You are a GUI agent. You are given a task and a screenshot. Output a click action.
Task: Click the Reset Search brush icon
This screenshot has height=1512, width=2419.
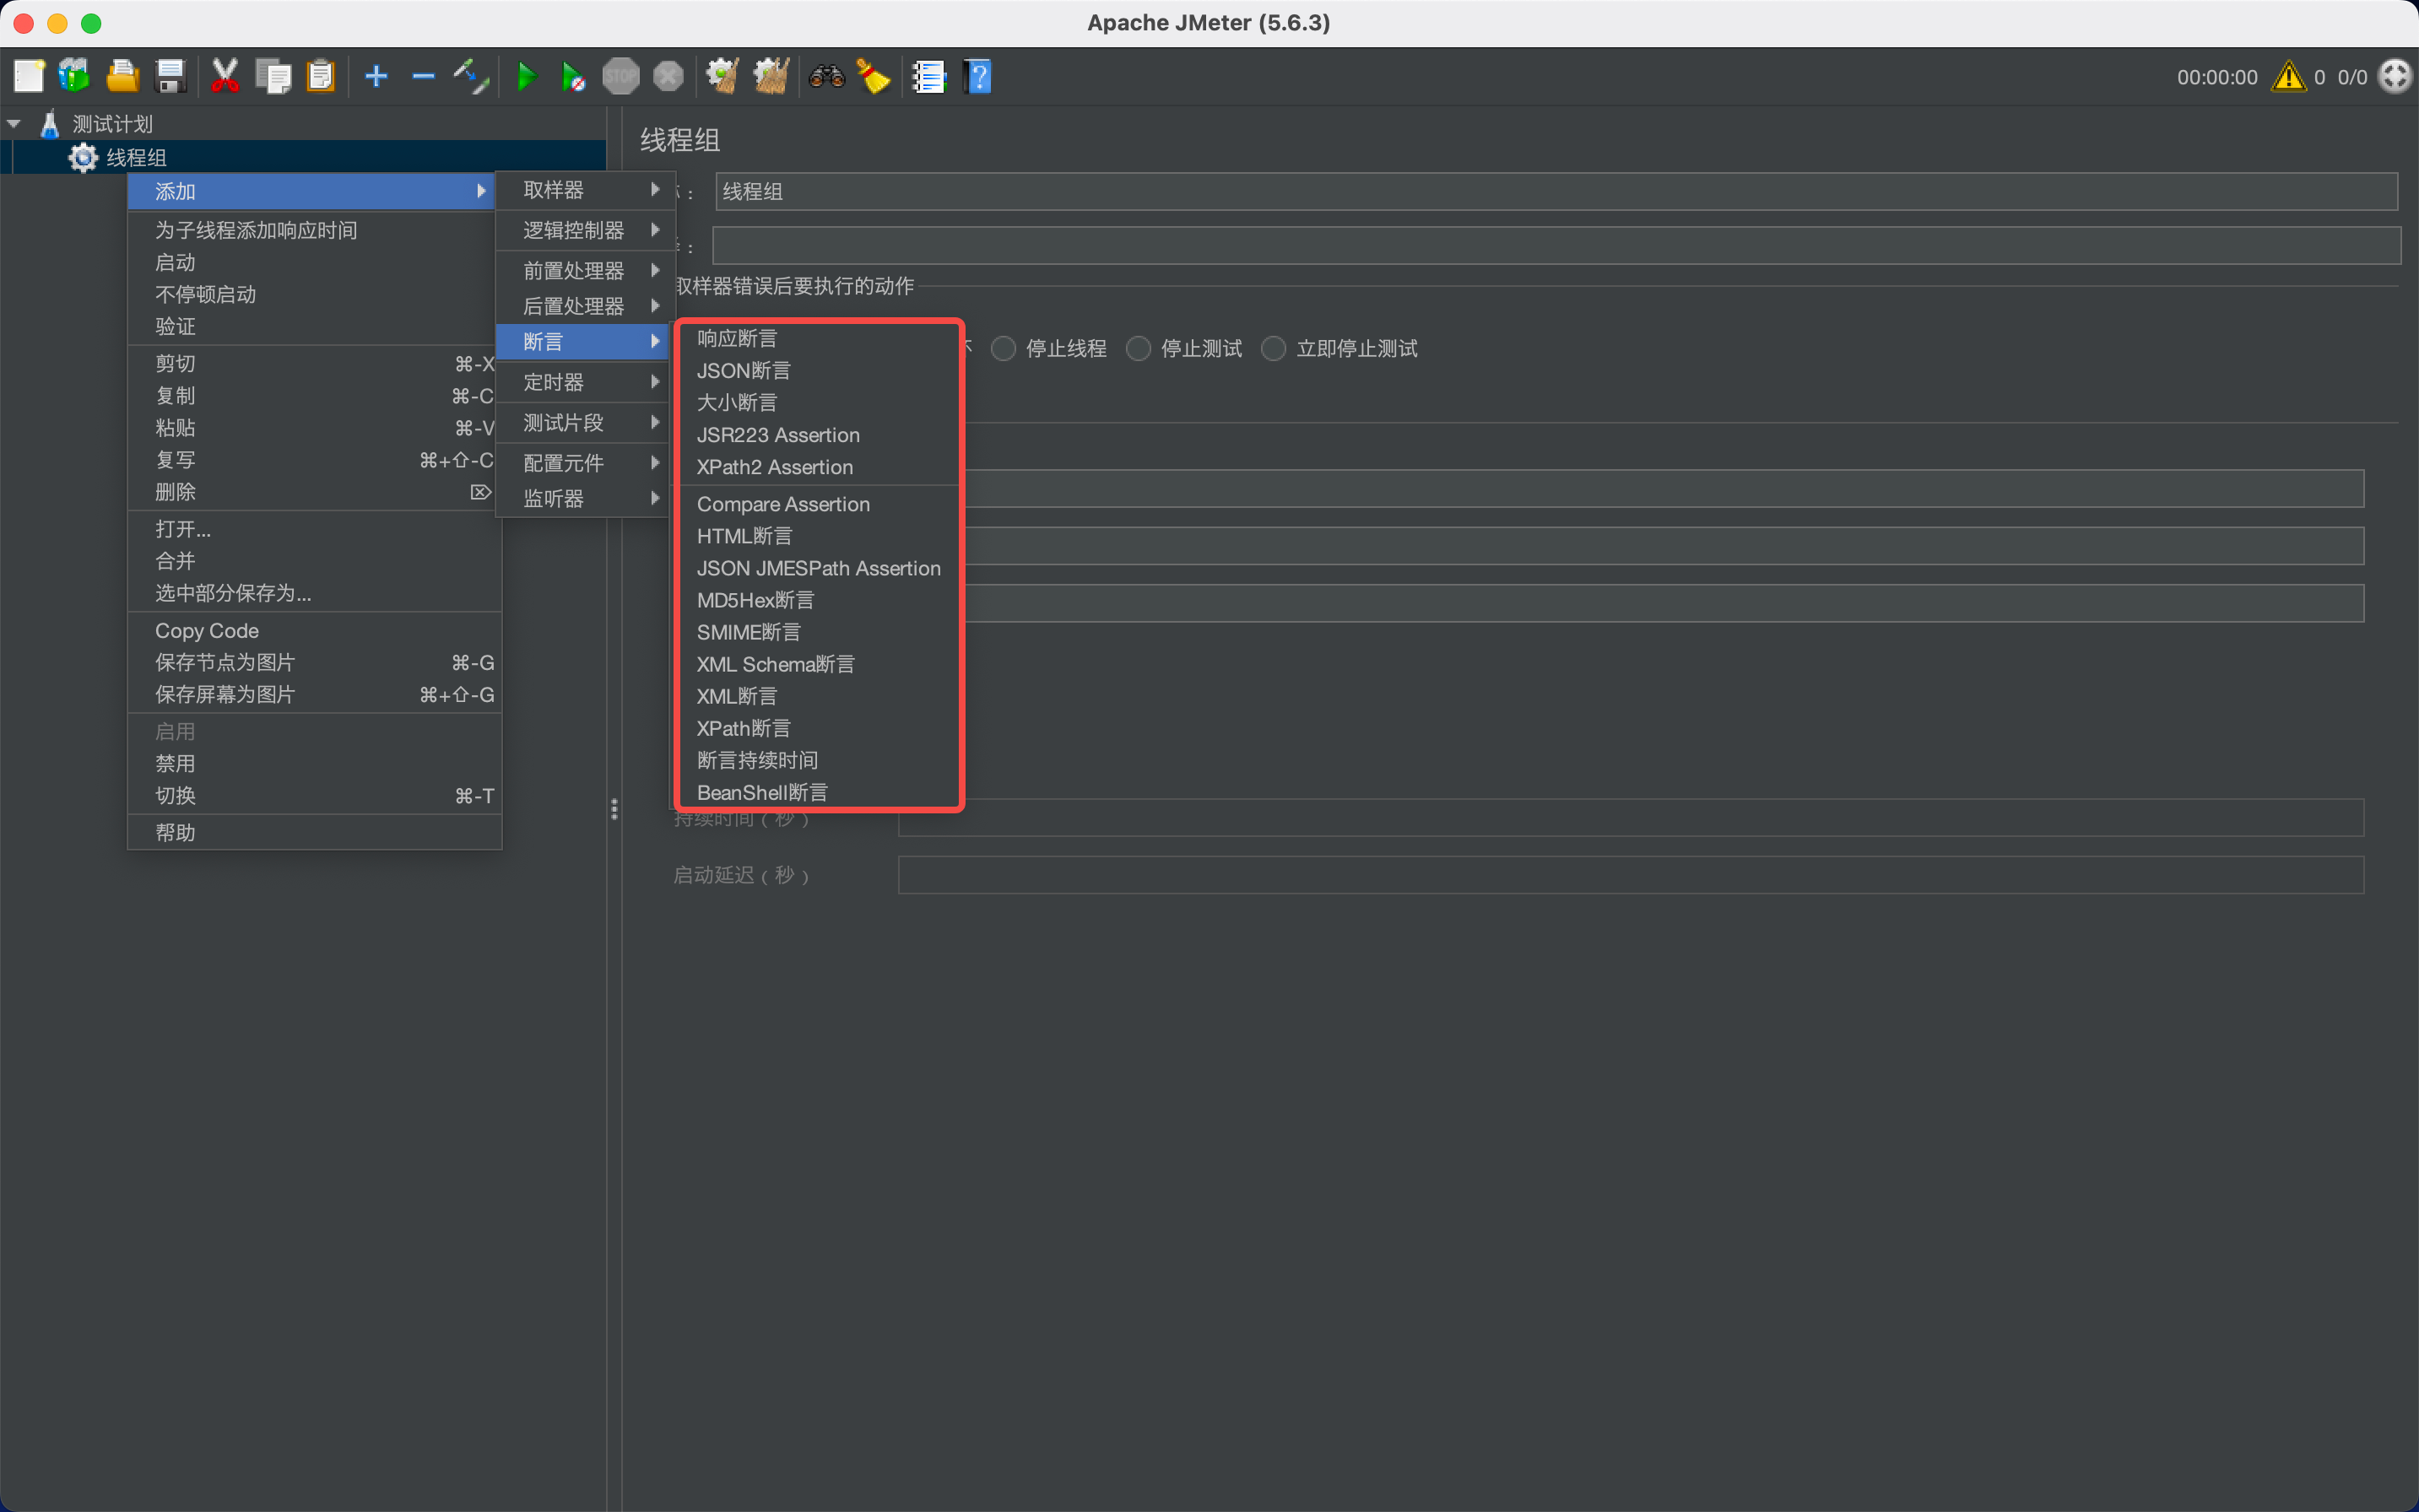click(x=874, y=76)
